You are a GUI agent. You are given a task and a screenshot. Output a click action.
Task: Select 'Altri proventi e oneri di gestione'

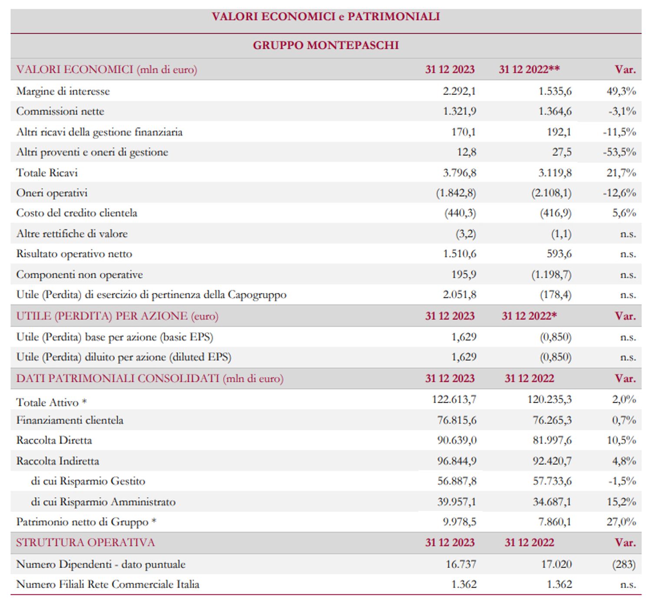coord(92,152)
